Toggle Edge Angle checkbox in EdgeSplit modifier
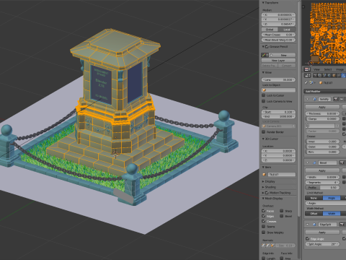This screenshot has width=346, height=260. pos(307,239)
